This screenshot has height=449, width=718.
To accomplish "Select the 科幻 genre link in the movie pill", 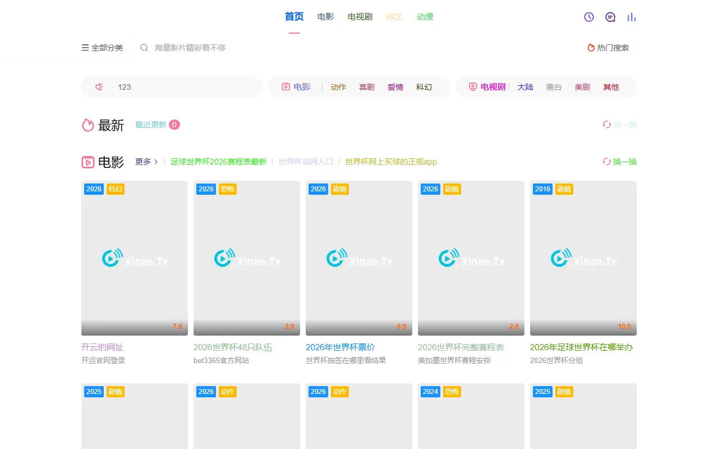I will click(x=424, y=87).
